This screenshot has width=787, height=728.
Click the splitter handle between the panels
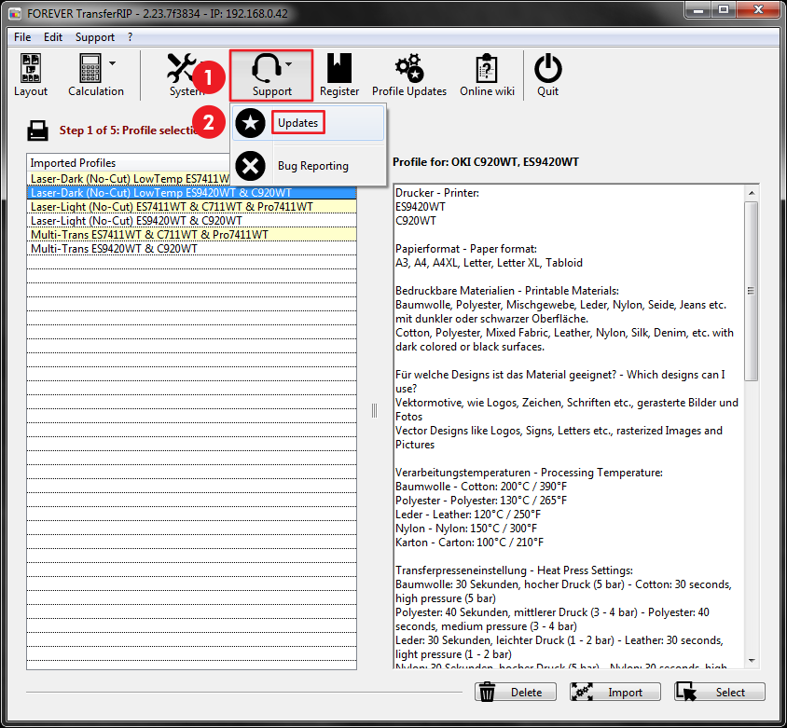375,410
